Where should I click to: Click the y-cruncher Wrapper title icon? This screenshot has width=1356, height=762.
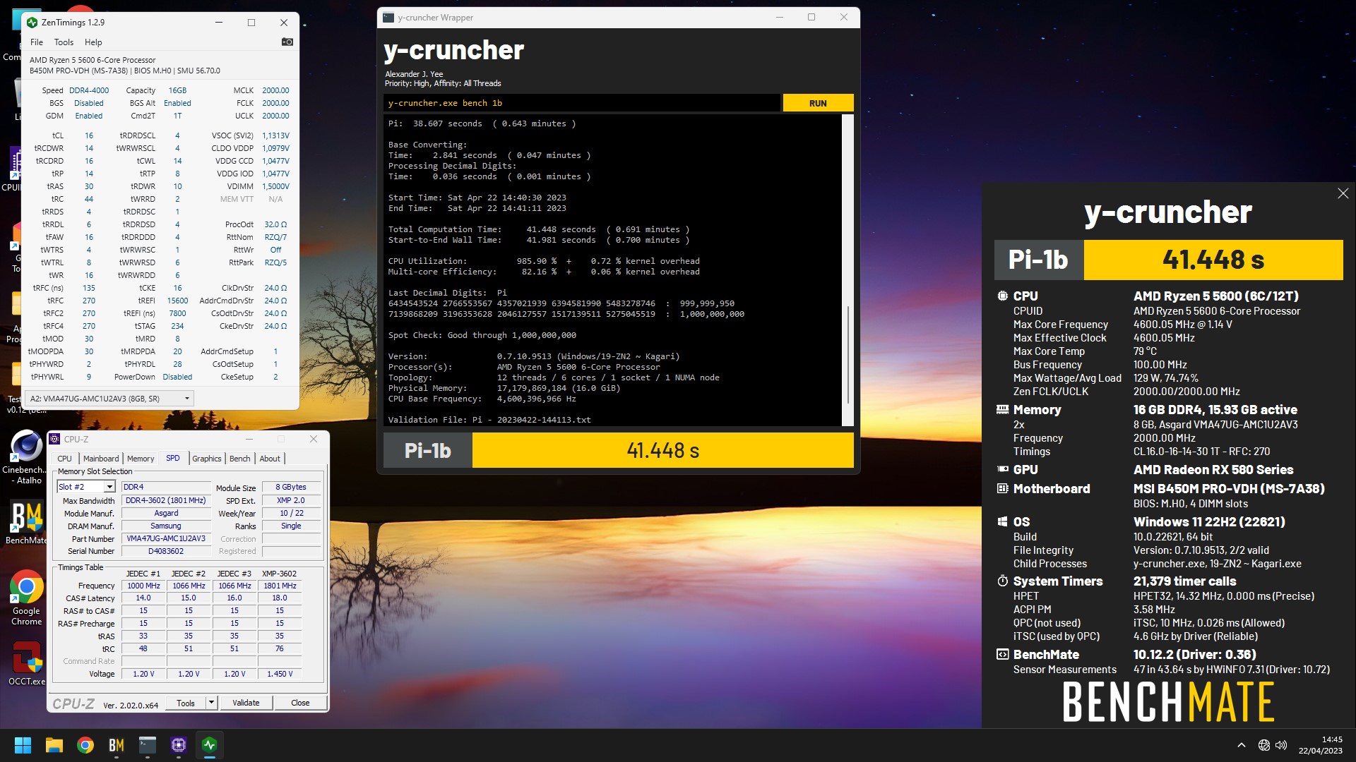(388, 18)
